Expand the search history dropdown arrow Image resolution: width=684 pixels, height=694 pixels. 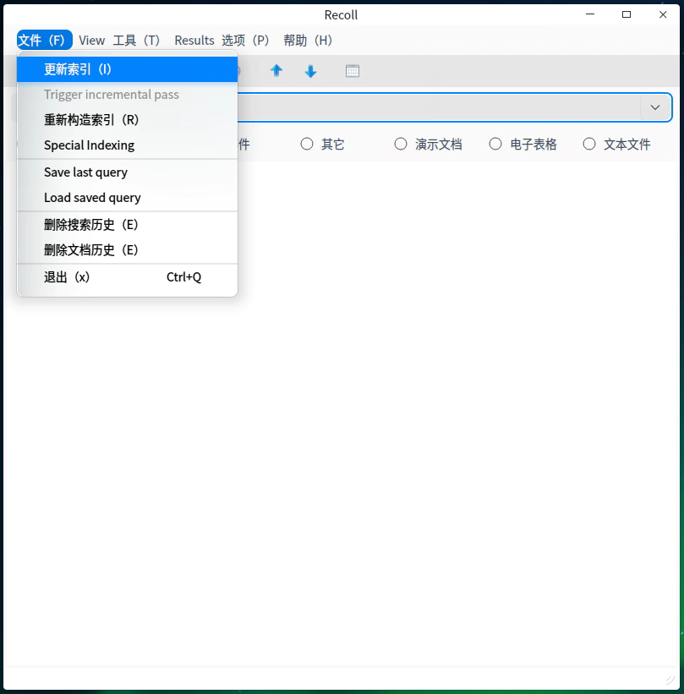(x=654, y=107)
